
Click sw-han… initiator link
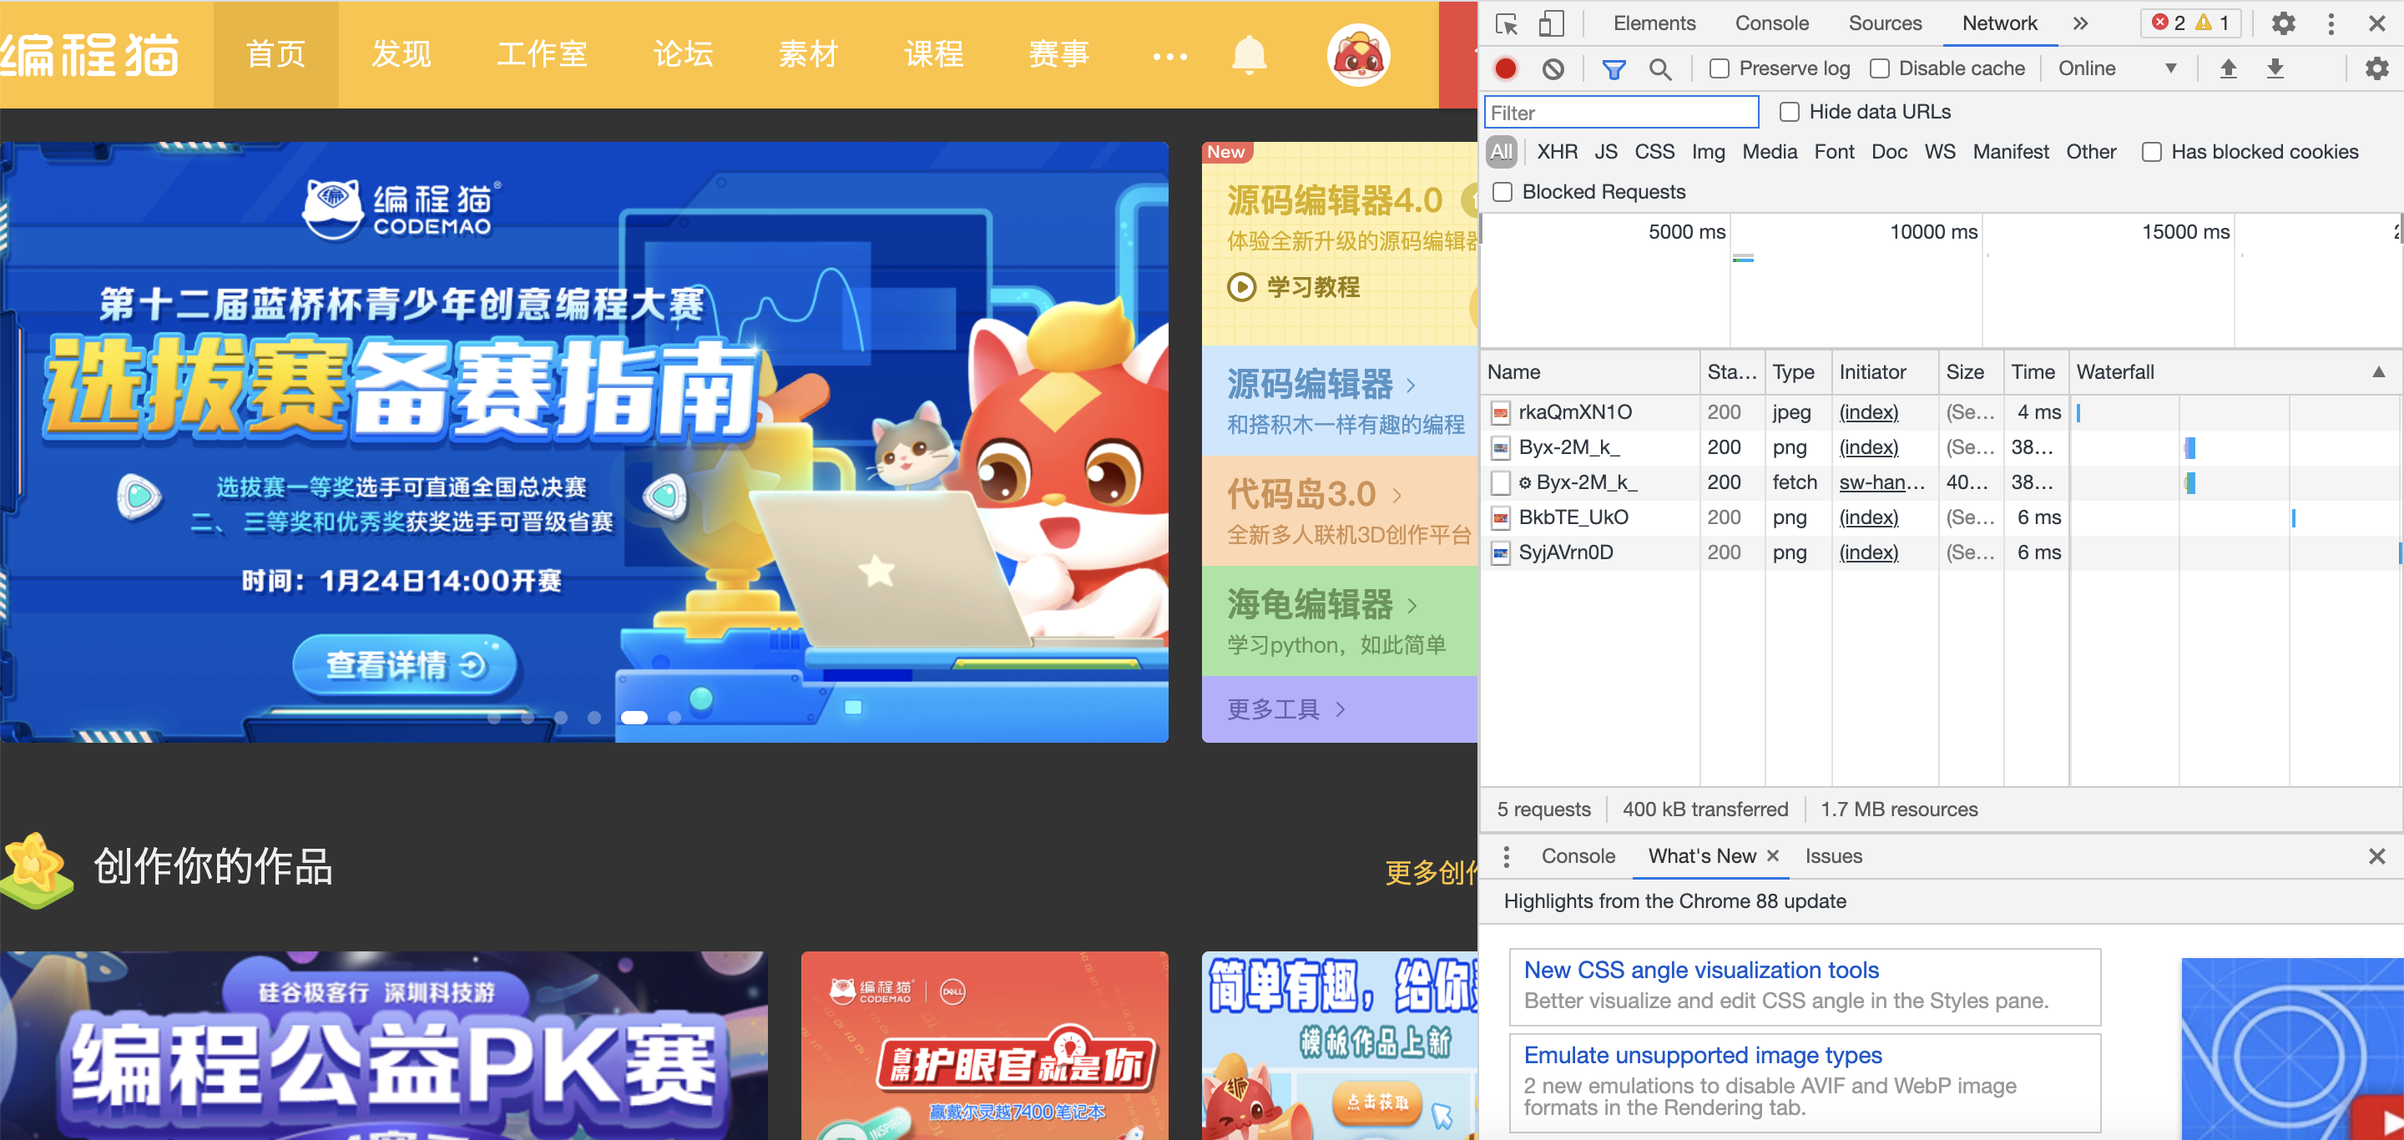[1881, 482]
